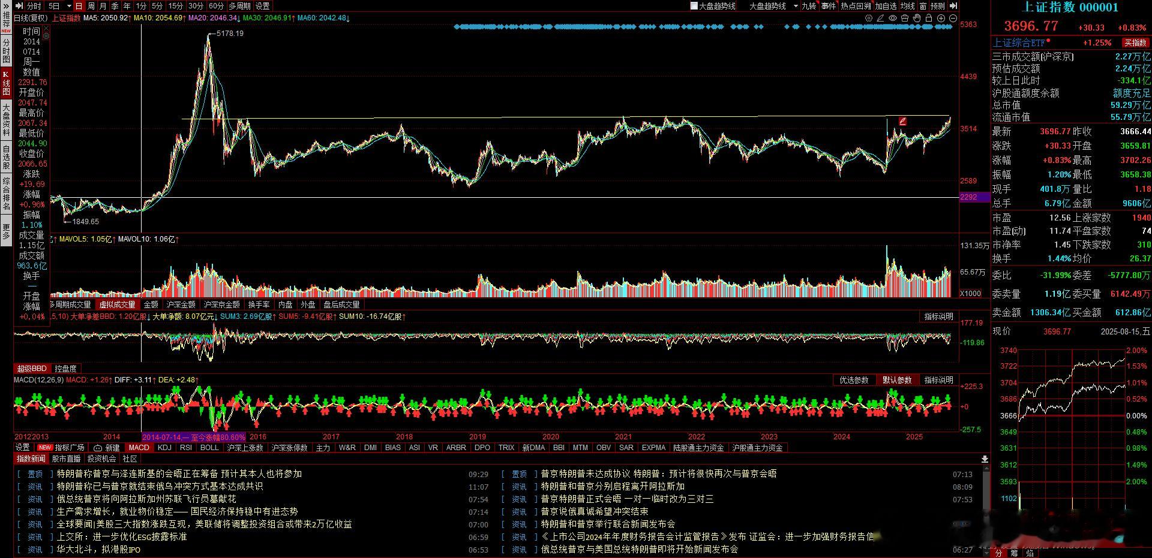Click 上证综合ETF label
1152x558 pixels.
[x=1019, y=43]
